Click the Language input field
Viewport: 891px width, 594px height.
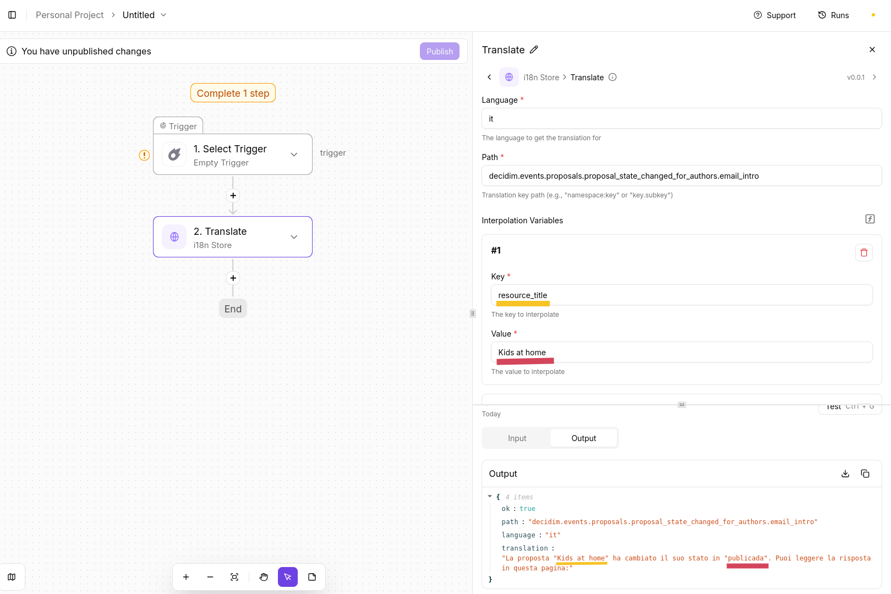pos(681,118)
